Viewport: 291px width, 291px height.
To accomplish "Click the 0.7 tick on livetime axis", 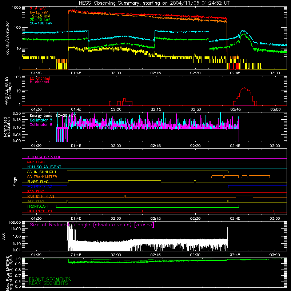I will (x=18, y=276).
